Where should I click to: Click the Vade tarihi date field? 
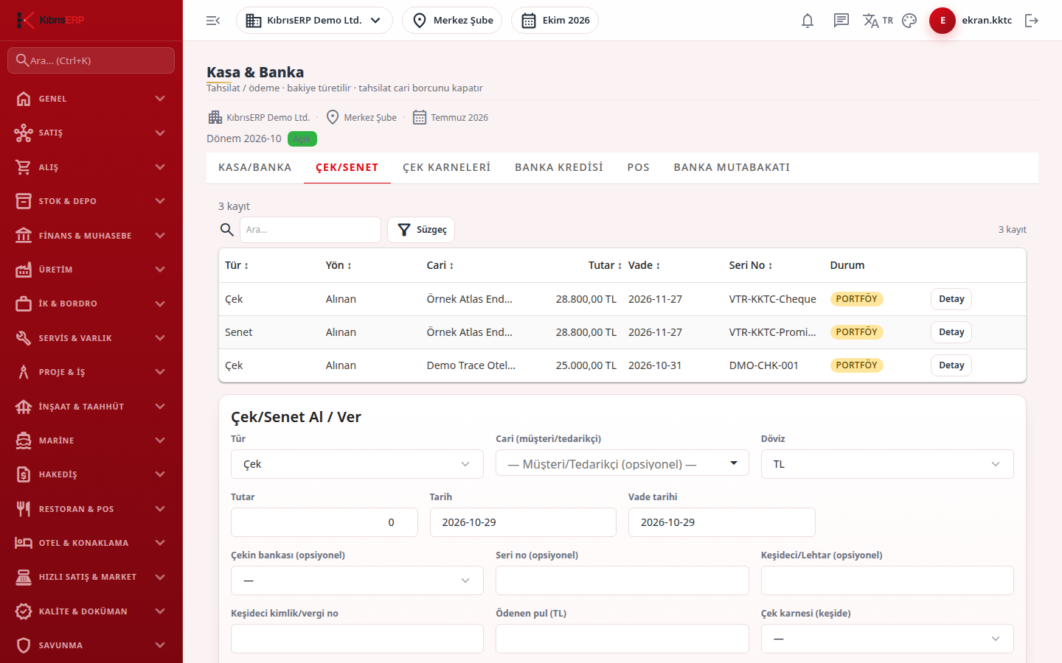pos(722,522)
